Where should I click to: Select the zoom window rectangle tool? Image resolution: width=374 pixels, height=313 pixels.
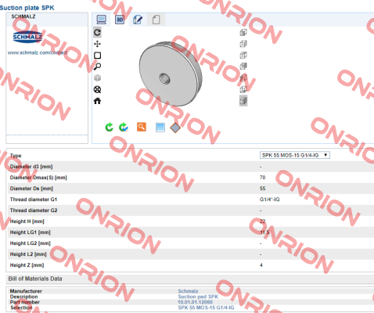[97, 56]
